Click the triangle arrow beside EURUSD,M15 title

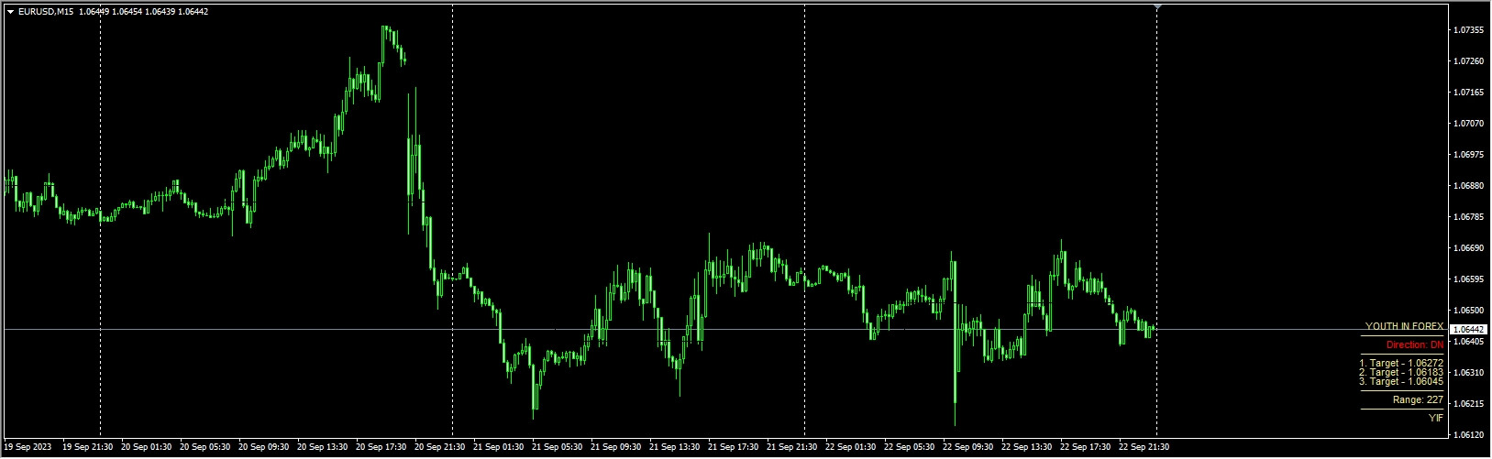pos(10,12)
